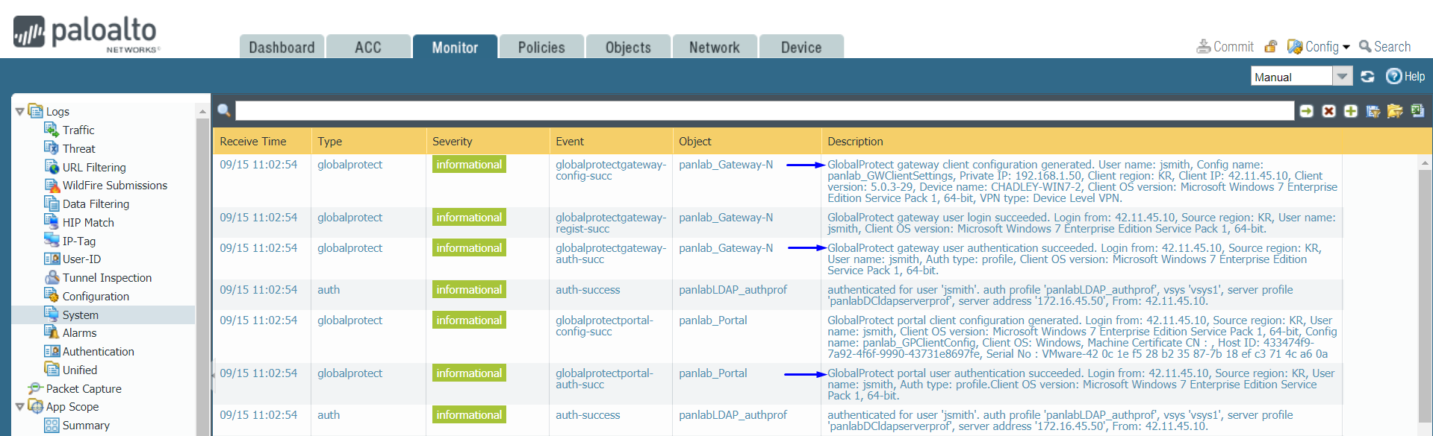This screenshot has height=436, width=1433.
Task: Load a saved filter from folder icon
Action: coord(1395,111)
